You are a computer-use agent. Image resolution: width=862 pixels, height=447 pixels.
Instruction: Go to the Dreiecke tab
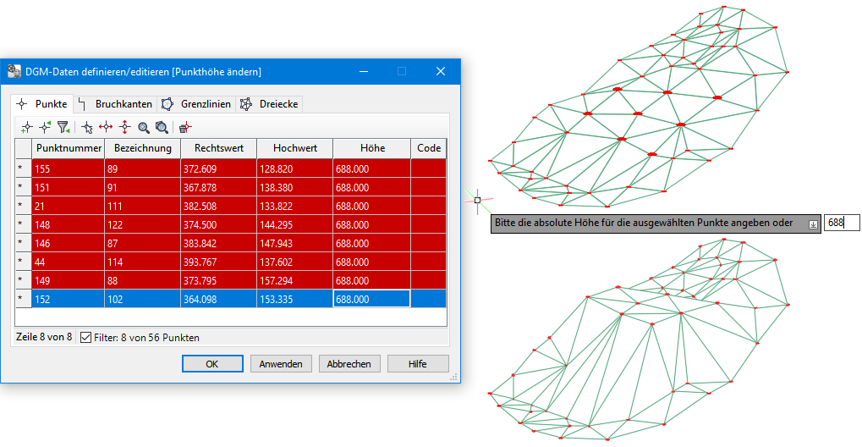pyautogui.click(x=269, y=104)
